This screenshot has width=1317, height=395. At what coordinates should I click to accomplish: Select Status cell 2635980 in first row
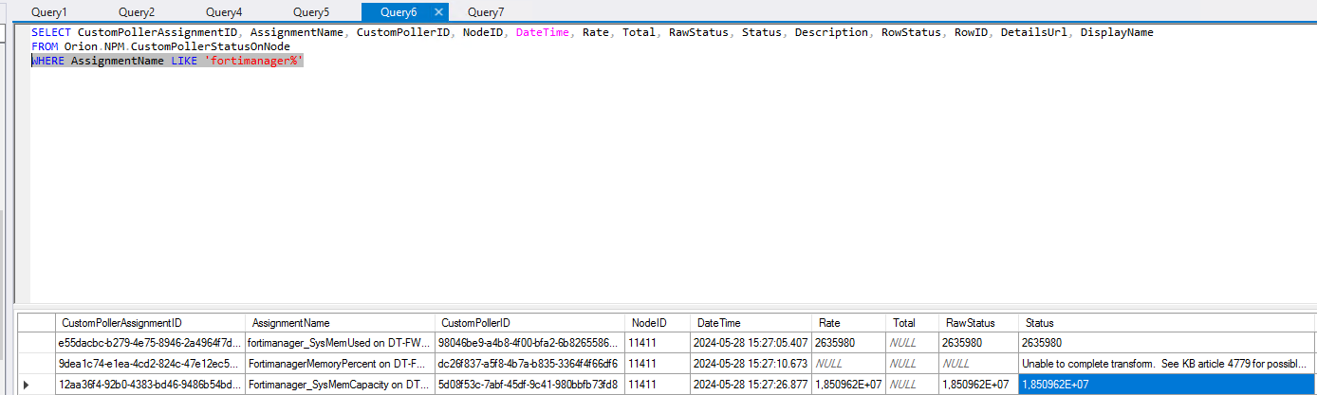tap(1168, 343)
